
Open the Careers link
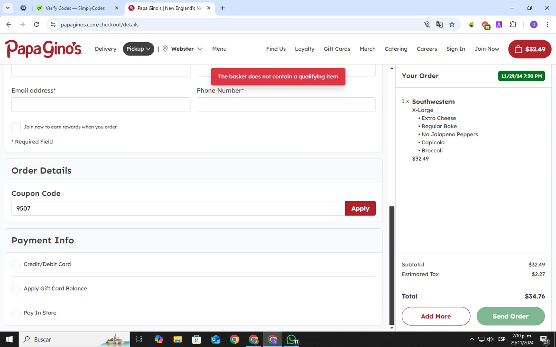427,49
